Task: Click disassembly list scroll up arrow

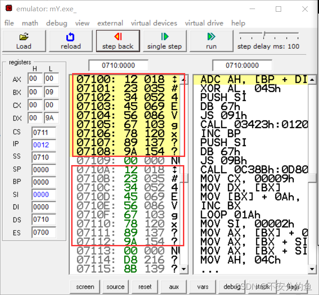Action: tap(312, 80)
